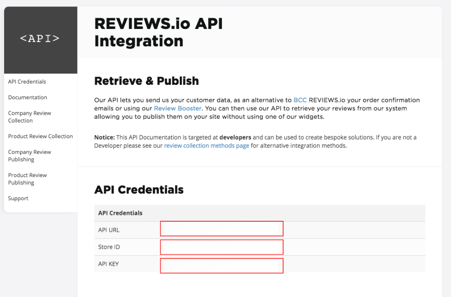Click the <API> logo banner
Image resolution: width=451 pixels, height=297 pixels.
coord(40,39)
